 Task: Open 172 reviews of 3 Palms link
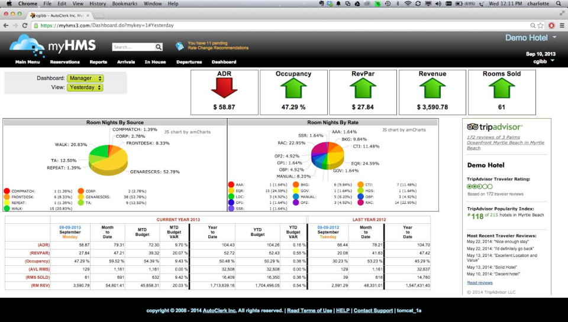[505, 142]
